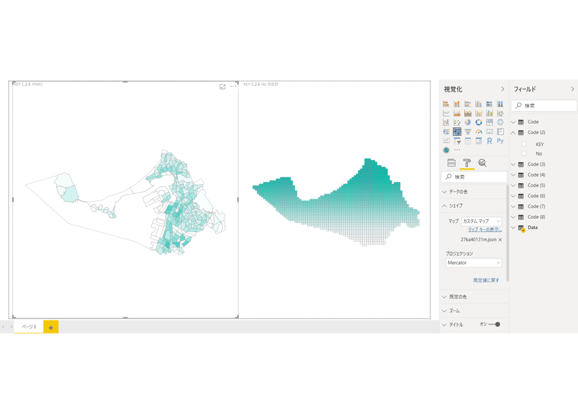Select the waterfall chart visual
Screen dimensions: 578x413
point(446,122)
